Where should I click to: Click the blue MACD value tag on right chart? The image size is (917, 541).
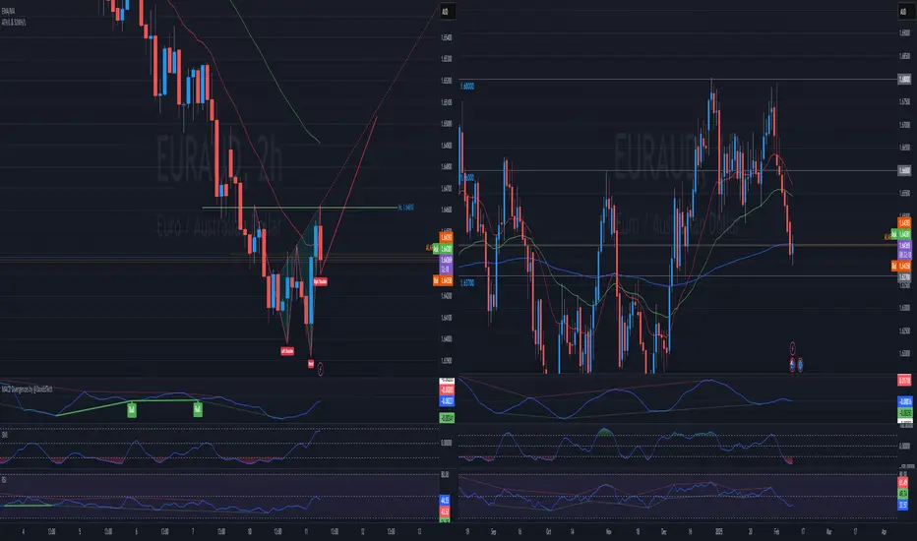[x=905, y=401]
